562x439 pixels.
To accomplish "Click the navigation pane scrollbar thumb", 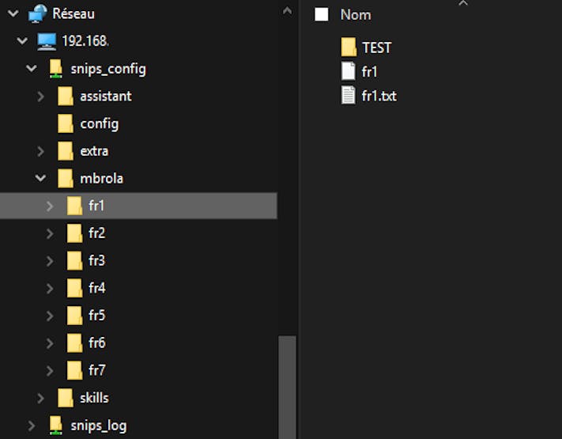I will [287, 387].
